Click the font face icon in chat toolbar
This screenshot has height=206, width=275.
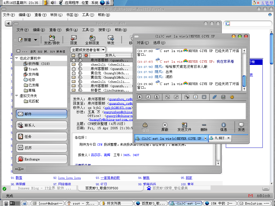click(187, 97)
